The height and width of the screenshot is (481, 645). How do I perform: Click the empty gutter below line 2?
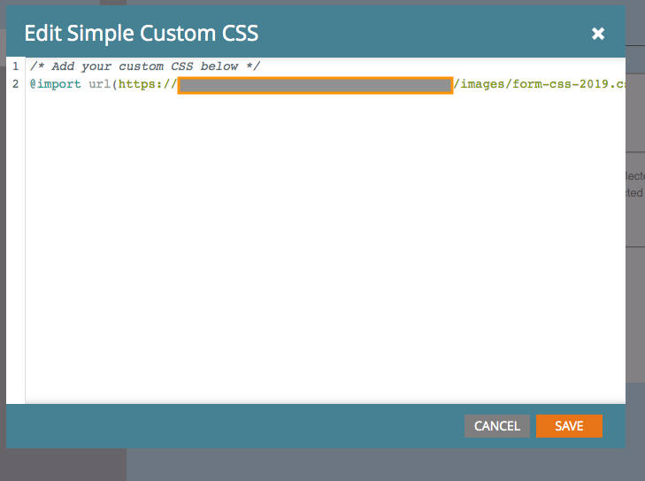pos(15,248)
